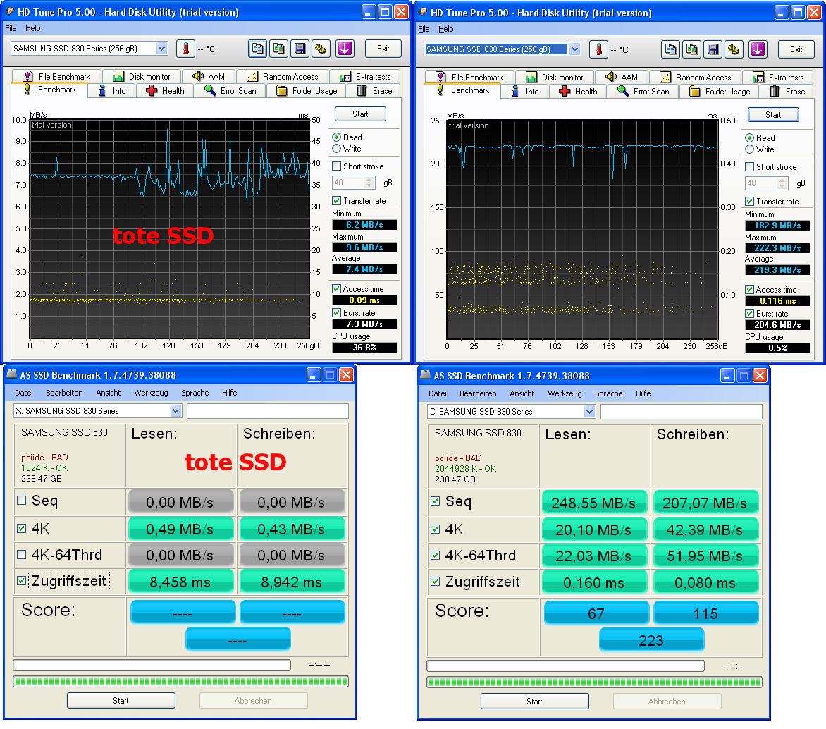
Task: Open Info tab in right HD Tune window
Action: pos(525,91)
